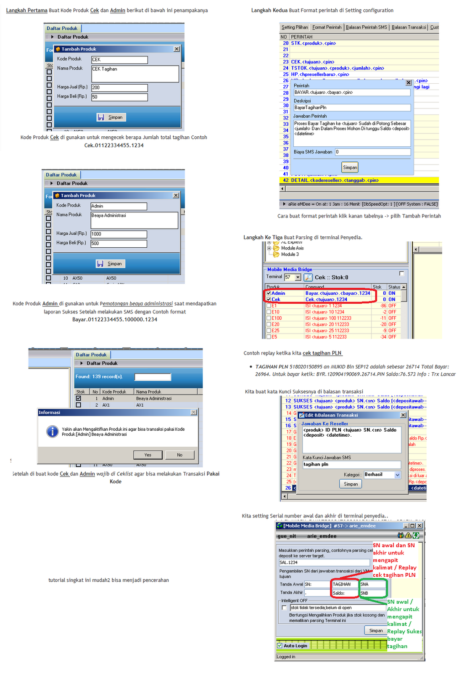This screenshot has width=467, height=673.
Task: Click the Module 3 folder icon
Action: coord(277,254)
